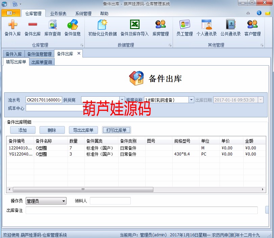Screen dimensions: 274x238
Task: Open 库房管理 warehouse management
Action: point(160,25)
